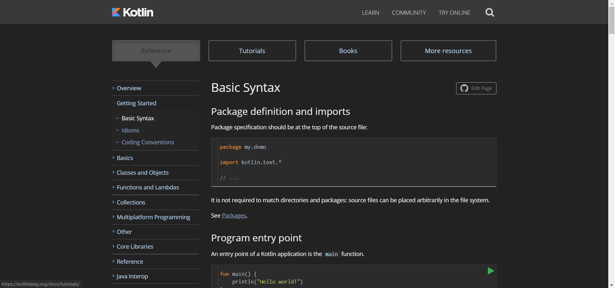Image resolution: width=615 pixels, height=288 pixels.
Task: Open the LEARN menu
Action: point(370,12)
